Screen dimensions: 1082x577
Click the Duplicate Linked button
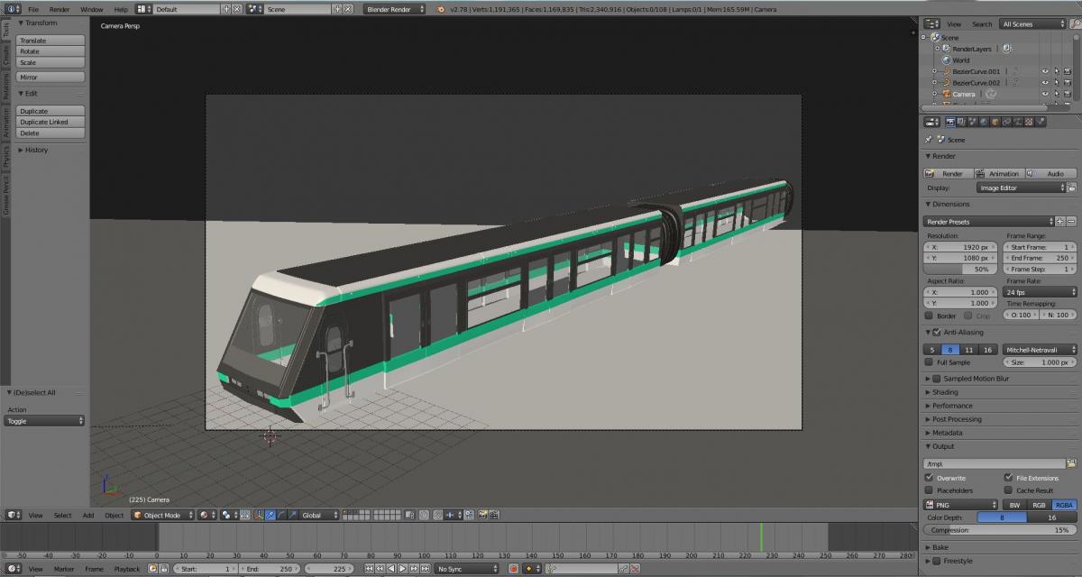click(50, 122)
